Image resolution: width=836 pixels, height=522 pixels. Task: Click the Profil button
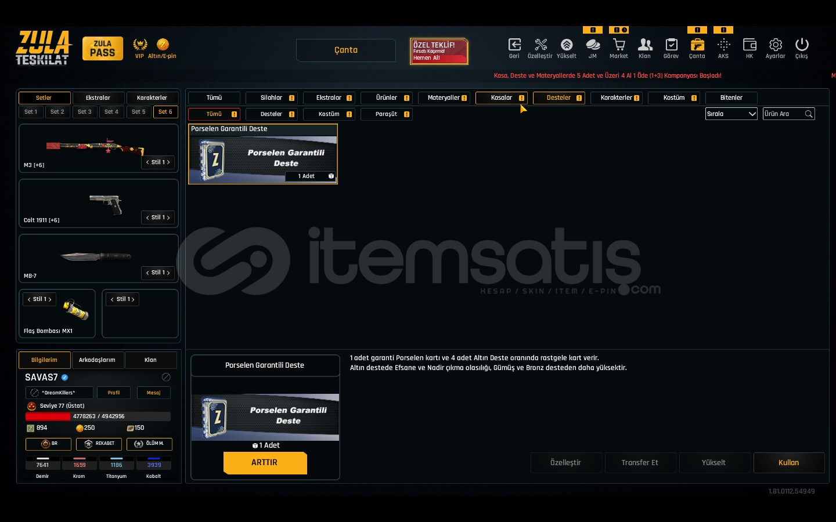[114, 393]
